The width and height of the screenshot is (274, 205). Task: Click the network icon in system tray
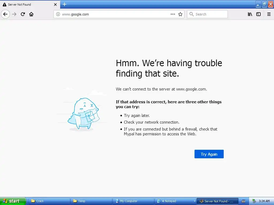[254, 201]
